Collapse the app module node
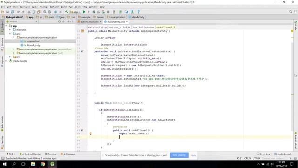 click(6, 26)
